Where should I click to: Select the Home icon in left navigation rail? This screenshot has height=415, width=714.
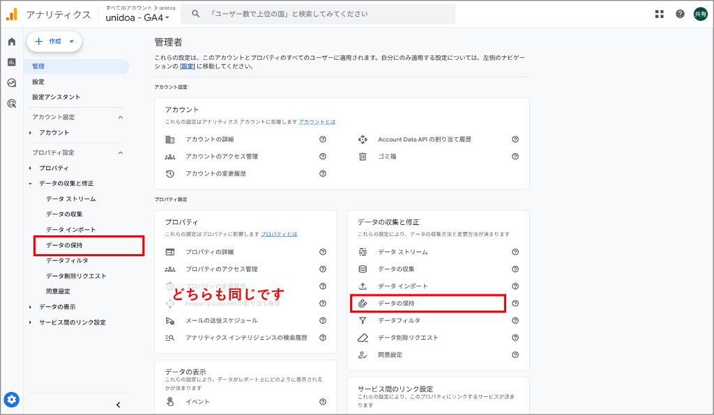click(x=10, y=42)
